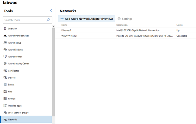Click the Azure Security Center shield icon
The image size is (196, 124).
pyautogui.click(x=5, y=63)
